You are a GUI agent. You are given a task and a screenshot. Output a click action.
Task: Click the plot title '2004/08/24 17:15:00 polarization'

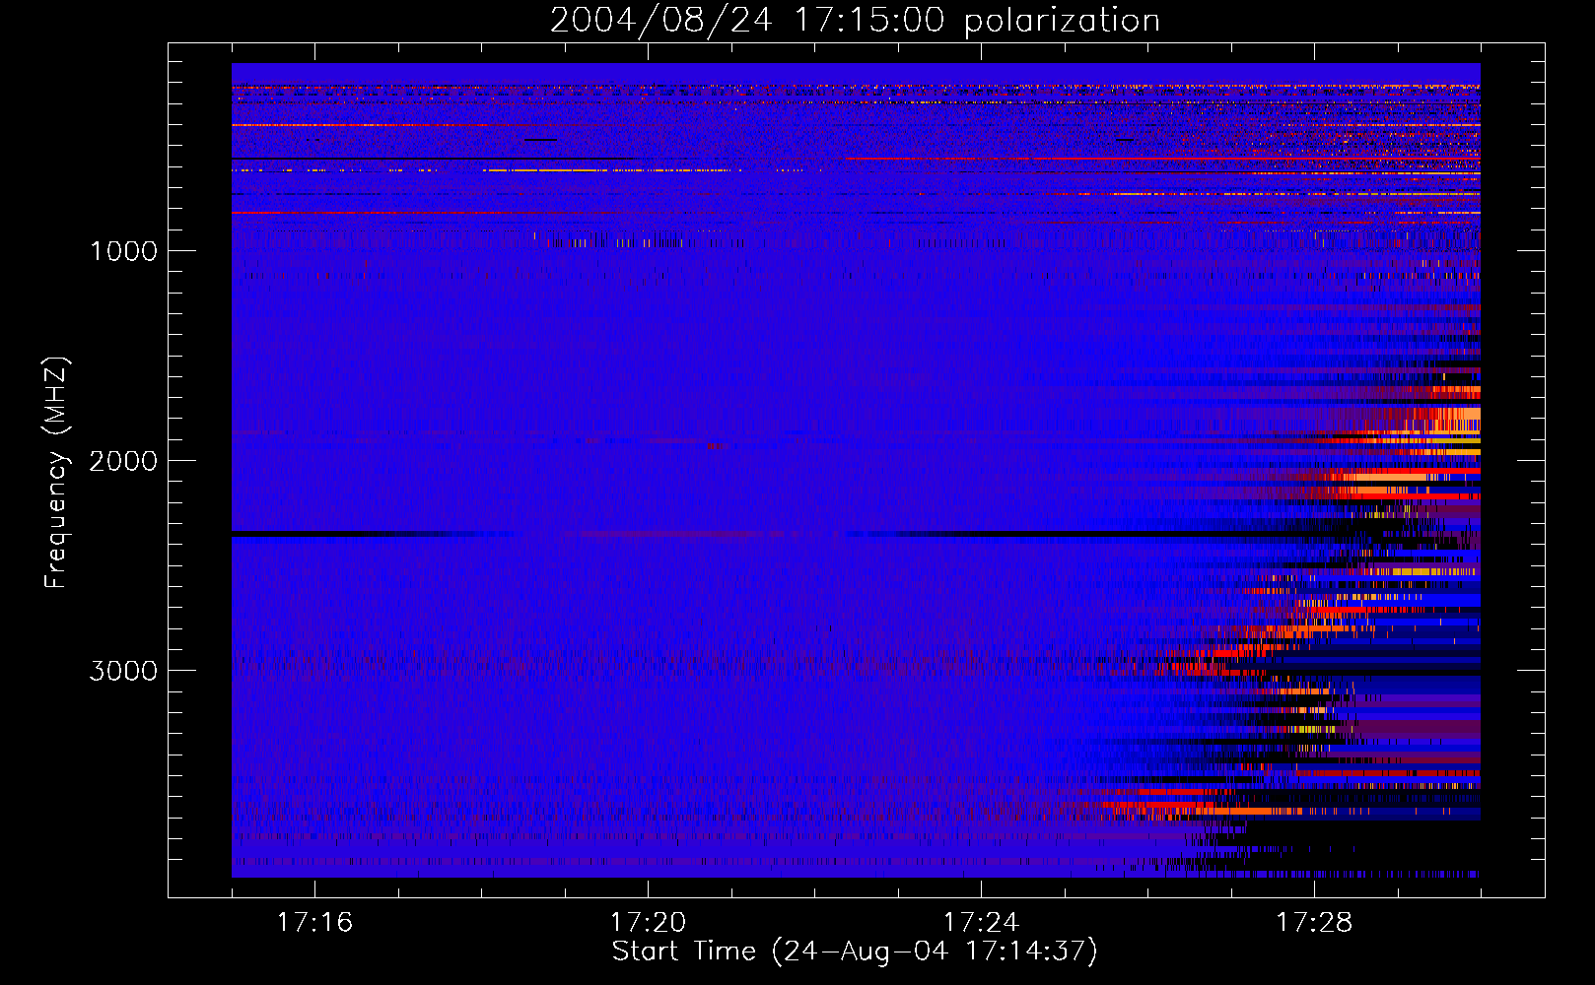855,21
